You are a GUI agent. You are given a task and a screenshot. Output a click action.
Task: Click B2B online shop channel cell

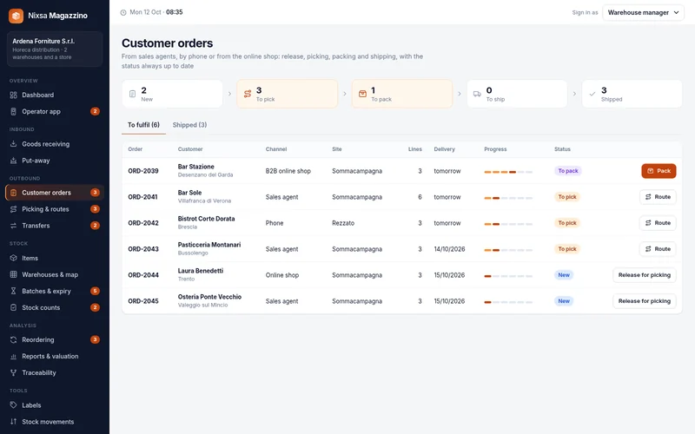(x=288, y=171)
